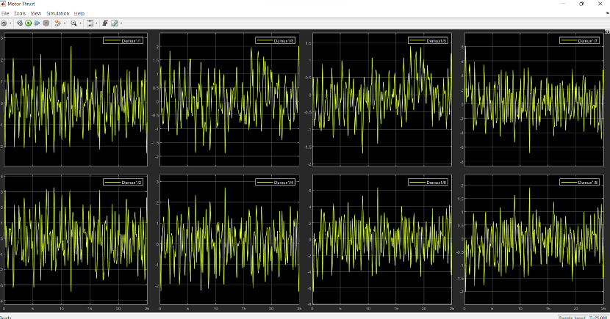Viewport: 610px width, 319px height.
Task: Click the Step Back toolbar icon
Action: pyautogui.click(x=20, y=23)
